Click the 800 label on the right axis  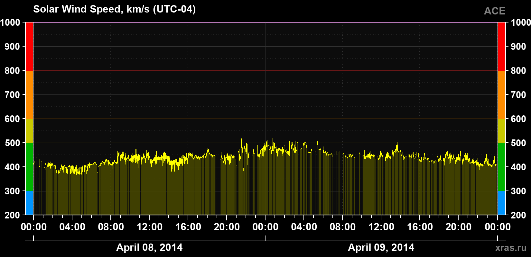[x=518, y=71]
